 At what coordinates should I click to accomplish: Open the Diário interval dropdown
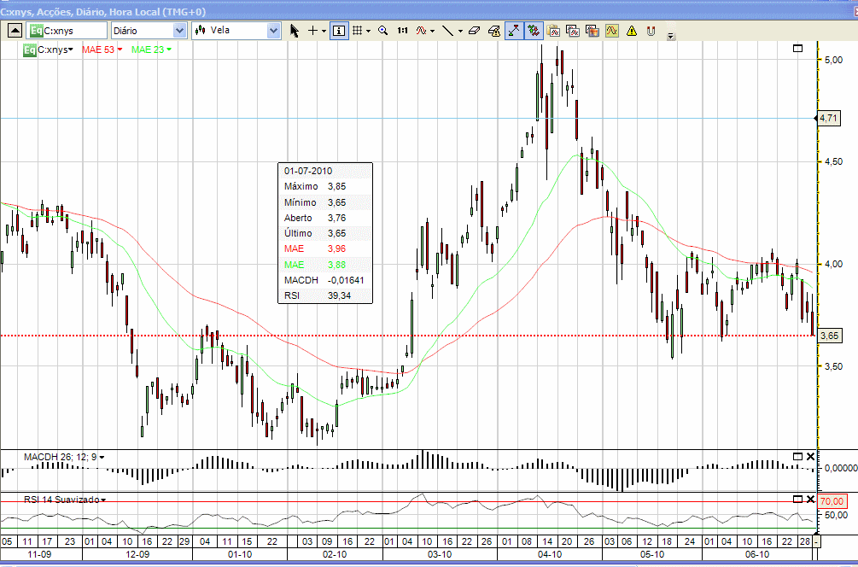click(179, 31)
